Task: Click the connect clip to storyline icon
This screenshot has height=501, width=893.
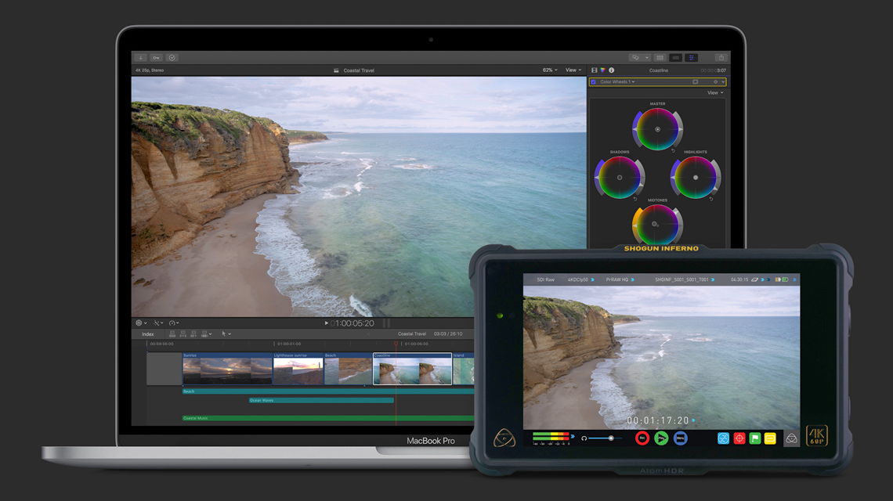Action: [172, 334]
